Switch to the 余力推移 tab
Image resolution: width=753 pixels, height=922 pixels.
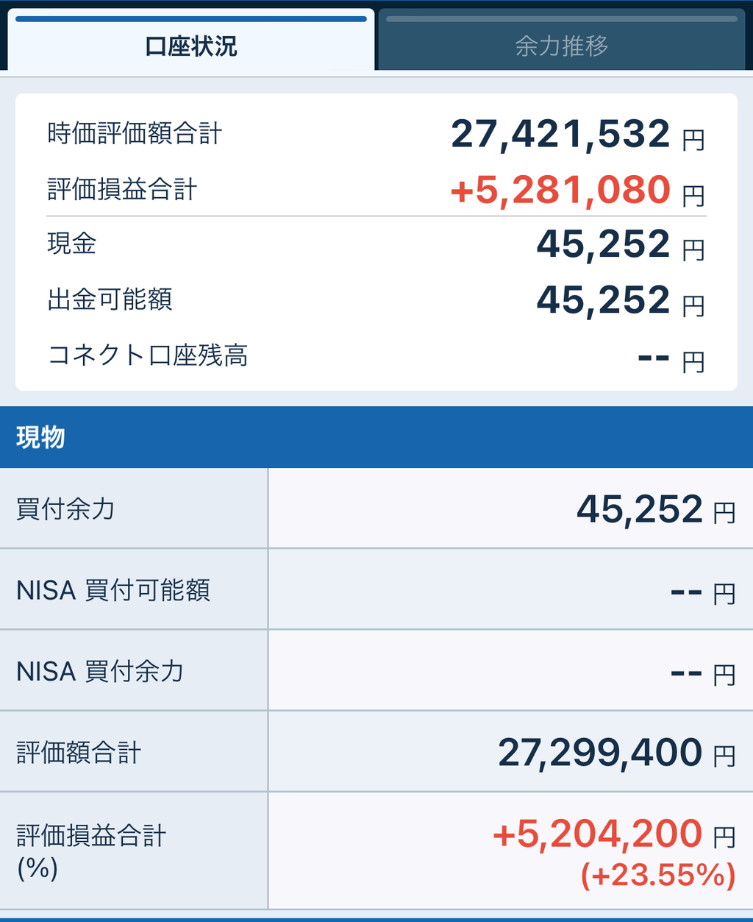562,46
